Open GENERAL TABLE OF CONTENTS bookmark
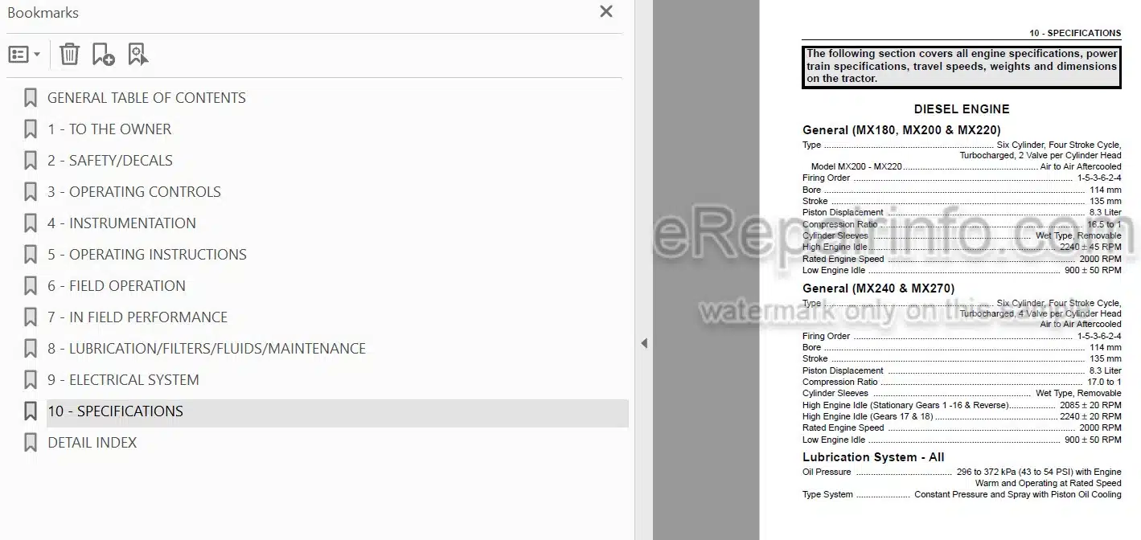 (x=146, y=98)
